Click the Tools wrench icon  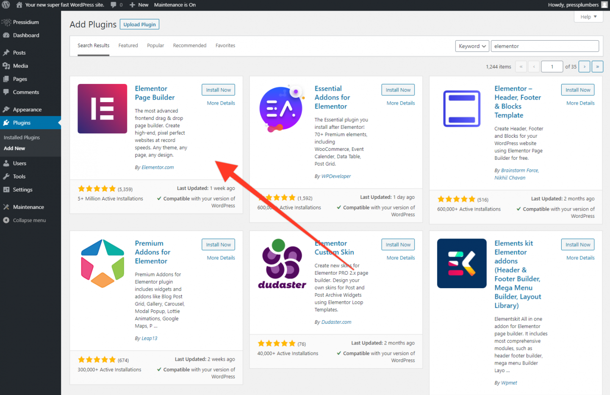[x=6, y=176]
